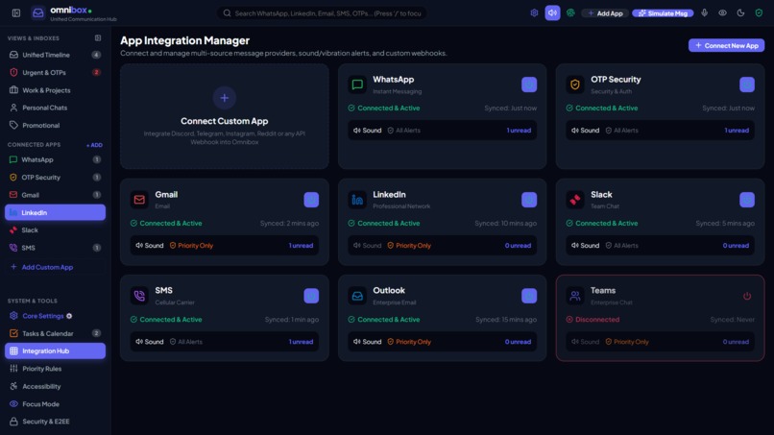774x435 pixels.
Task: Open Priority Rules
Action: (x=55, y=369)
